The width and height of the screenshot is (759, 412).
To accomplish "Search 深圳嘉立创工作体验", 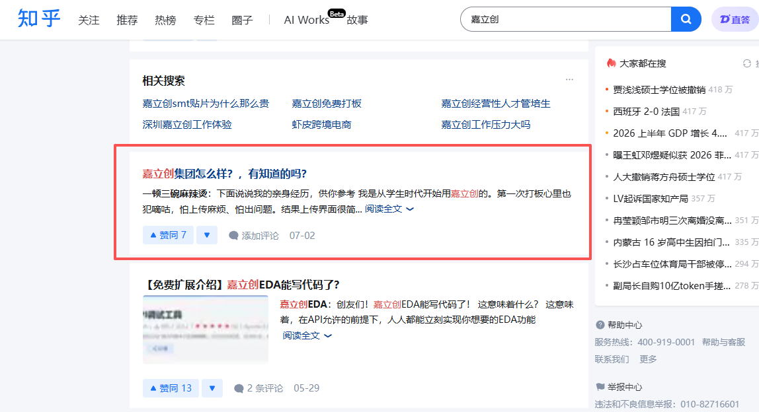I will tap(187, 125).
